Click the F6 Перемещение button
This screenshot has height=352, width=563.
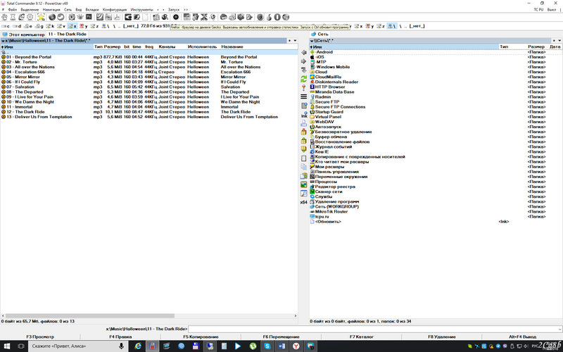pyautogui.click(x=281, y=337)
